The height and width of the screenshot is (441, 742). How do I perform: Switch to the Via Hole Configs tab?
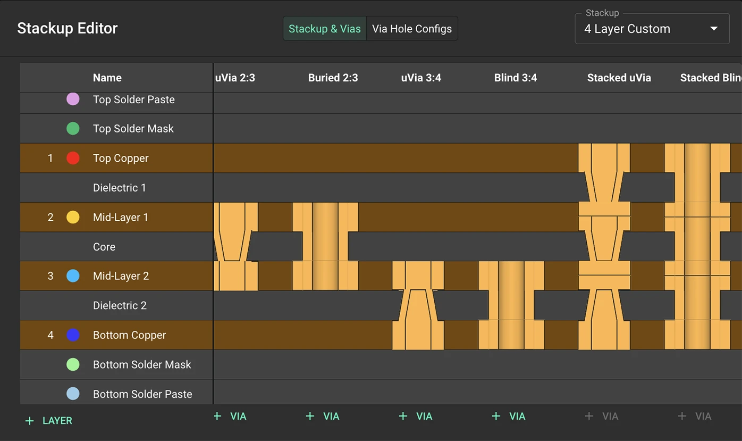click(412, 28)
